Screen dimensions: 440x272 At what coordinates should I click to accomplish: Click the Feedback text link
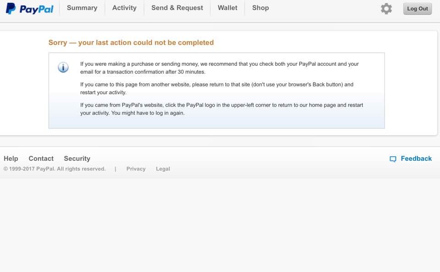coord(416,159)
